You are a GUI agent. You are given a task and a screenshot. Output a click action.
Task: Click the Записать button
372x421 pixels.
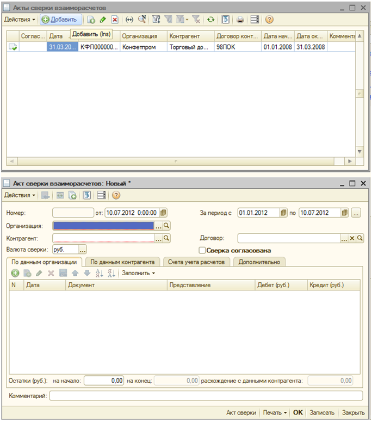(323, 412)
